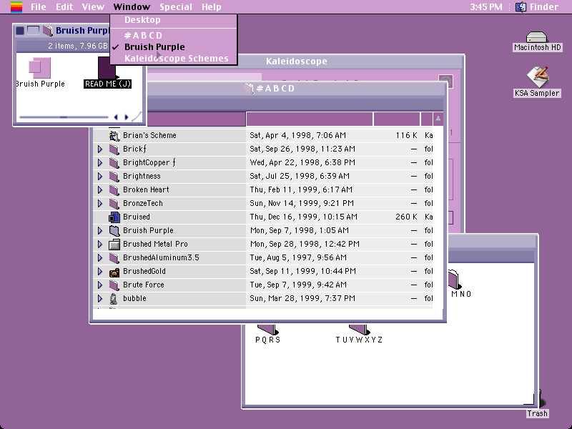Select the BrushedGold camera folder icon
Screen dimensions: 572x429
coord(114,272)
